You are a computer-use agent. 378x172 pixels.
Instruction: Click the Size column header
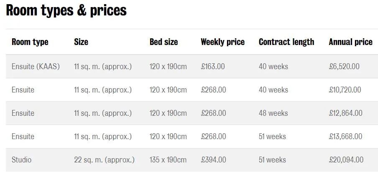[x=81, y=42]
